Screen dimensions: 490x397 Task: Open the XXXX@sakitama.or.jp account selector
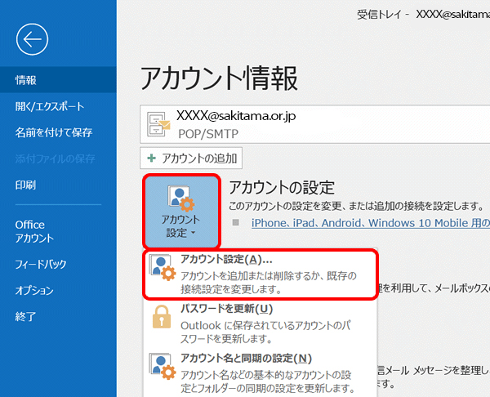point(315,124)
